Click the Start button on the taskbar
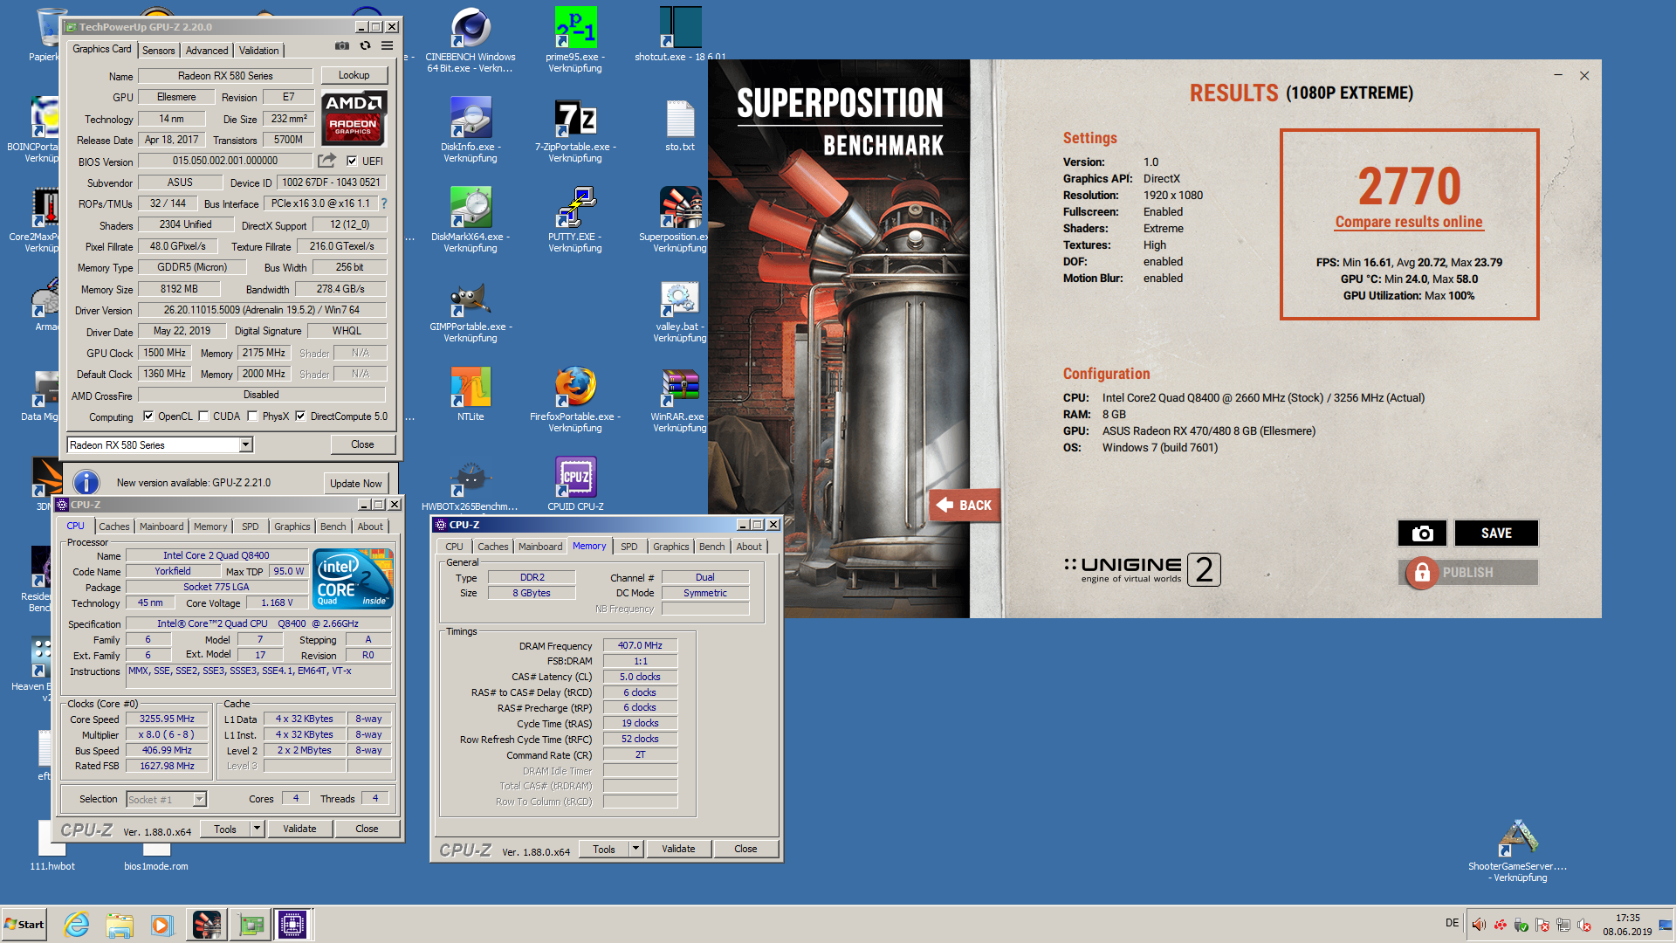 click(x=24, y=925)
